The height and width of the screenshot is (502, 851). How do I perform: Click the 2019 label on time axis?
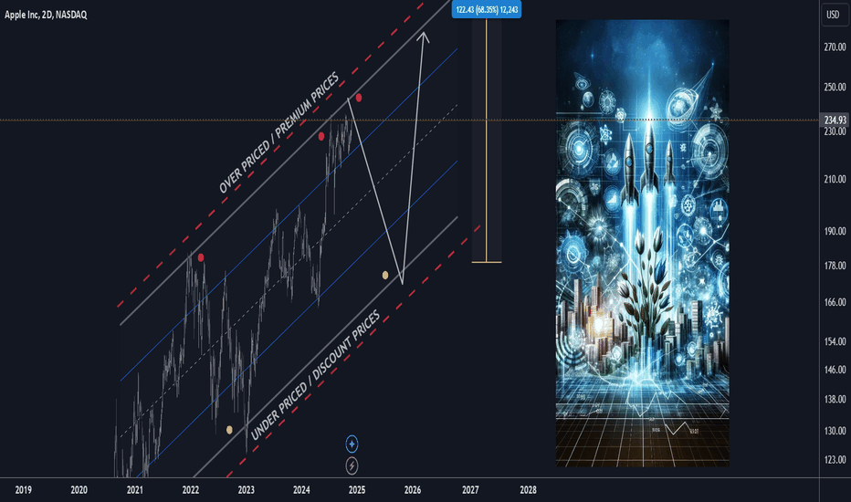[x=24, y=490]
